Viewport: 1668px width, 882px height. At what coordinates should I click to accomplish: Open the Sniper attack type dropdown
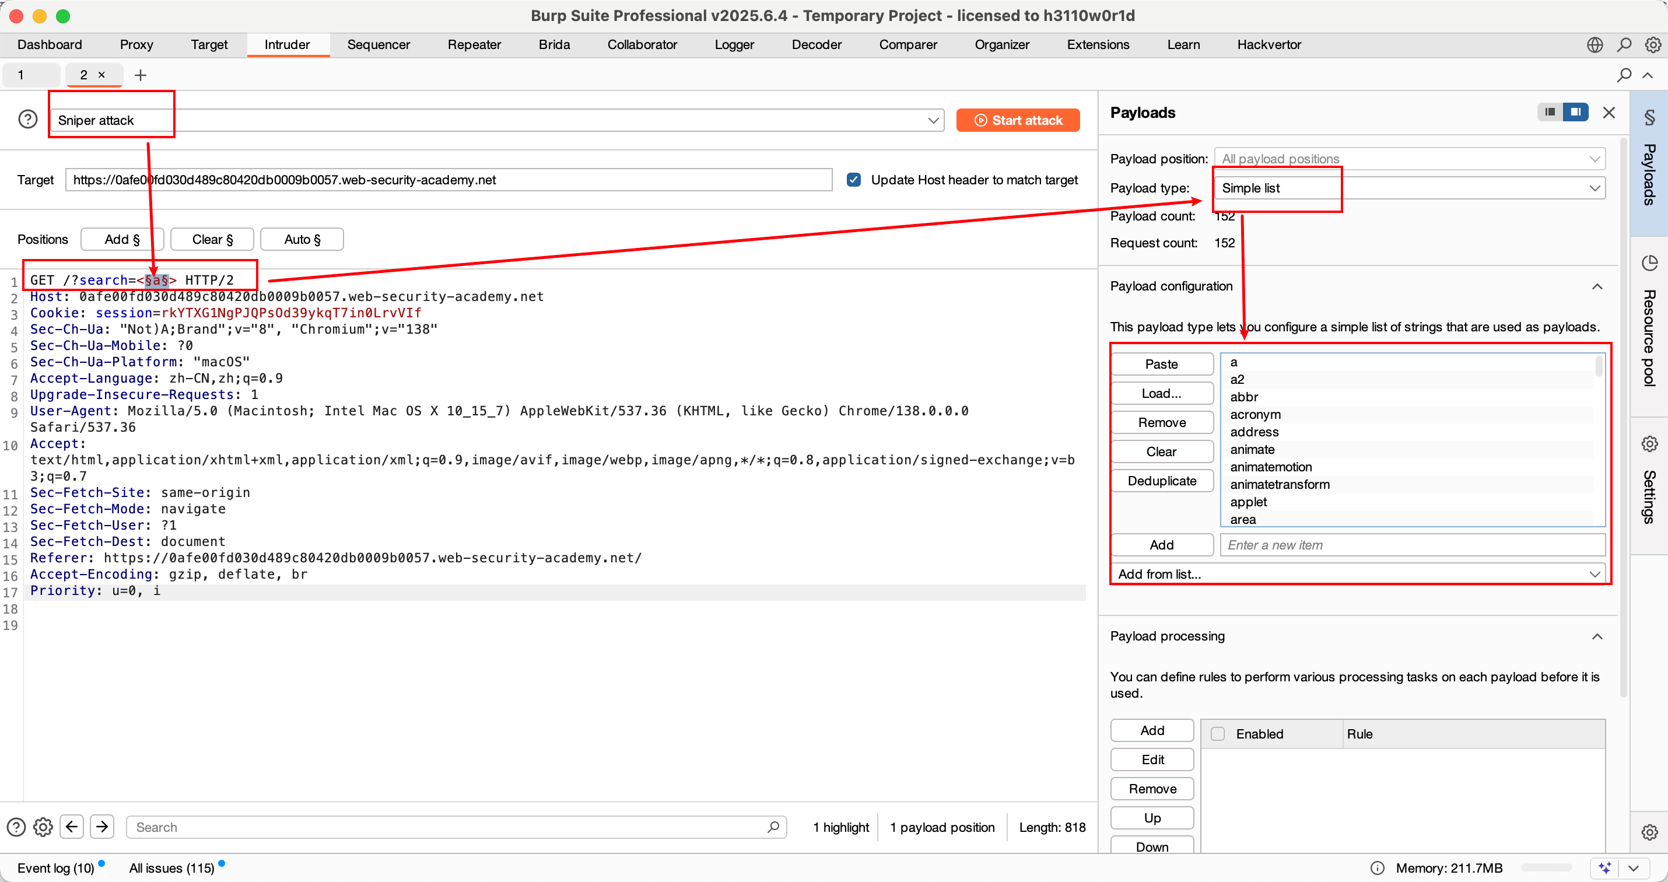click(x=497, y=120)
